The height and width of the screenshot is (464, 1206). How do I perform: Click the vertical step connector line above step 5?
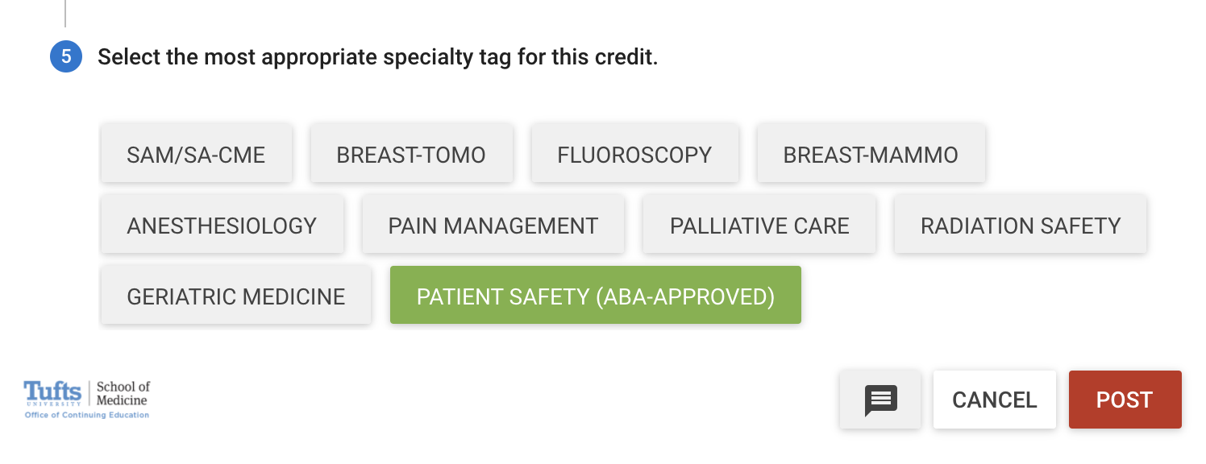pos(65,13)
